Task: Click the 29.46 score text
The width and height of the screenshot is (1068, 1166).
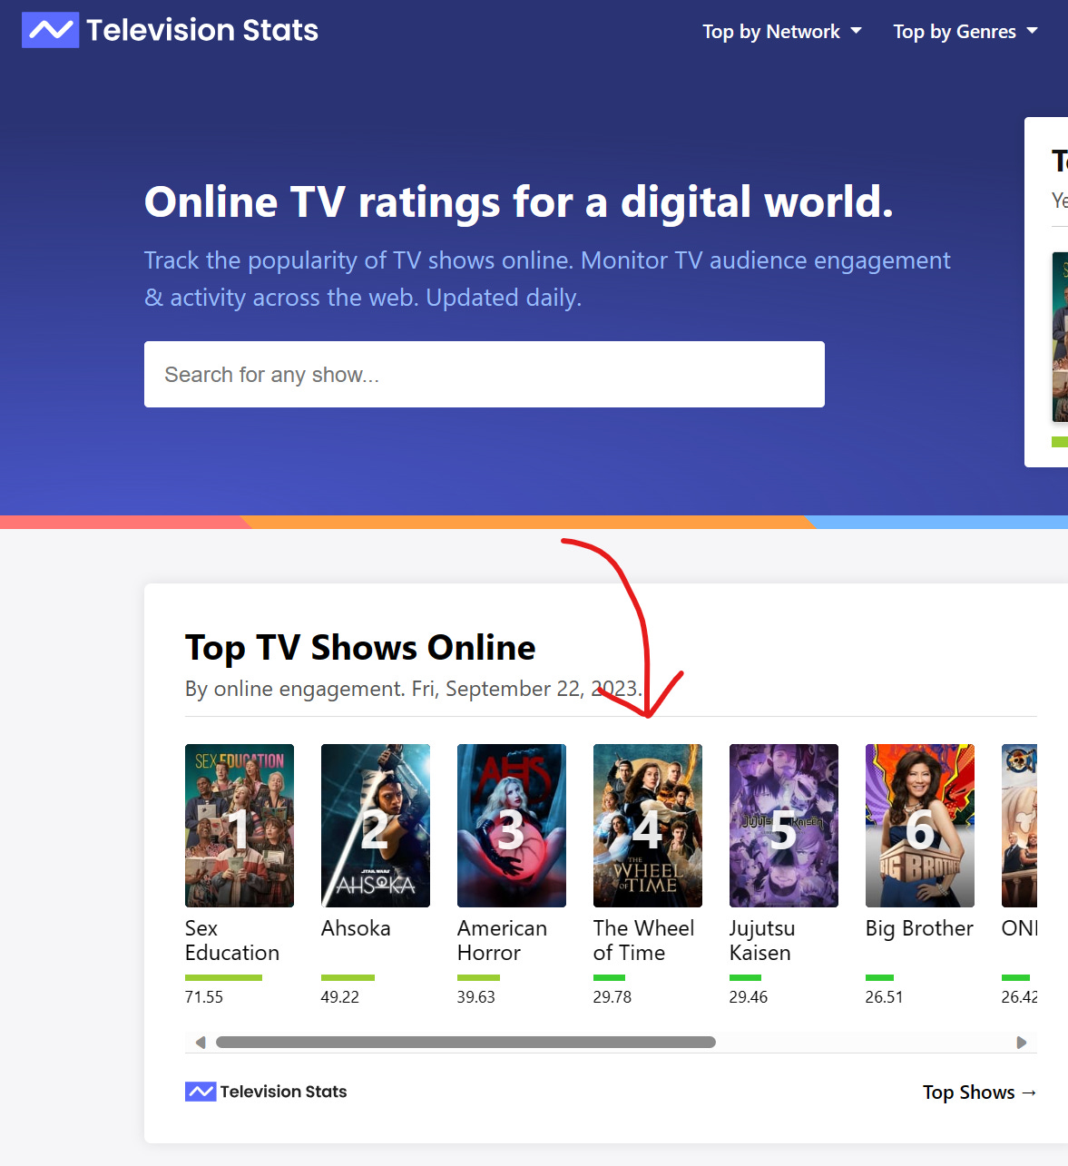Action: [x=749, y=996]
